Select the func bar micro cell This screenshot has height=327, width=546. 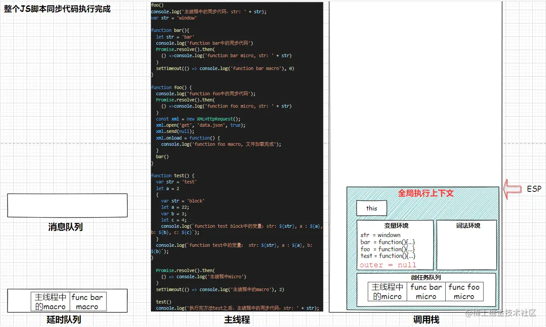[x=426, y=292]
